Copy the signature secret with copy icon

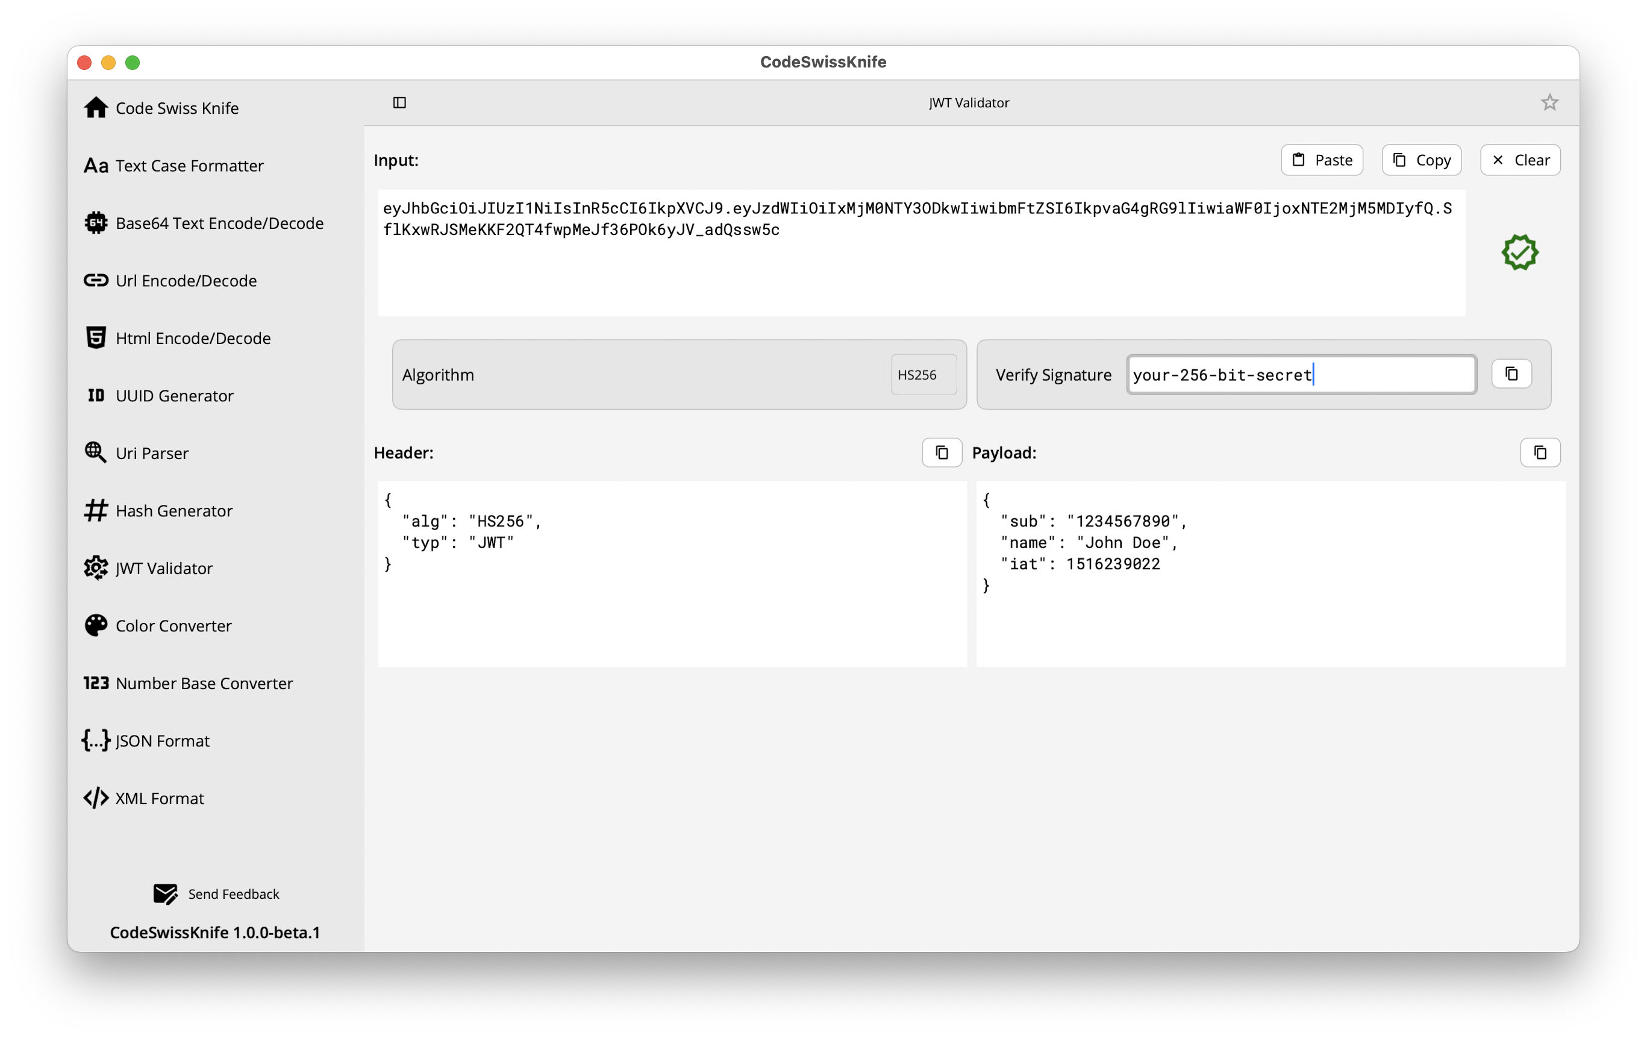click(x=1511, y=374)
